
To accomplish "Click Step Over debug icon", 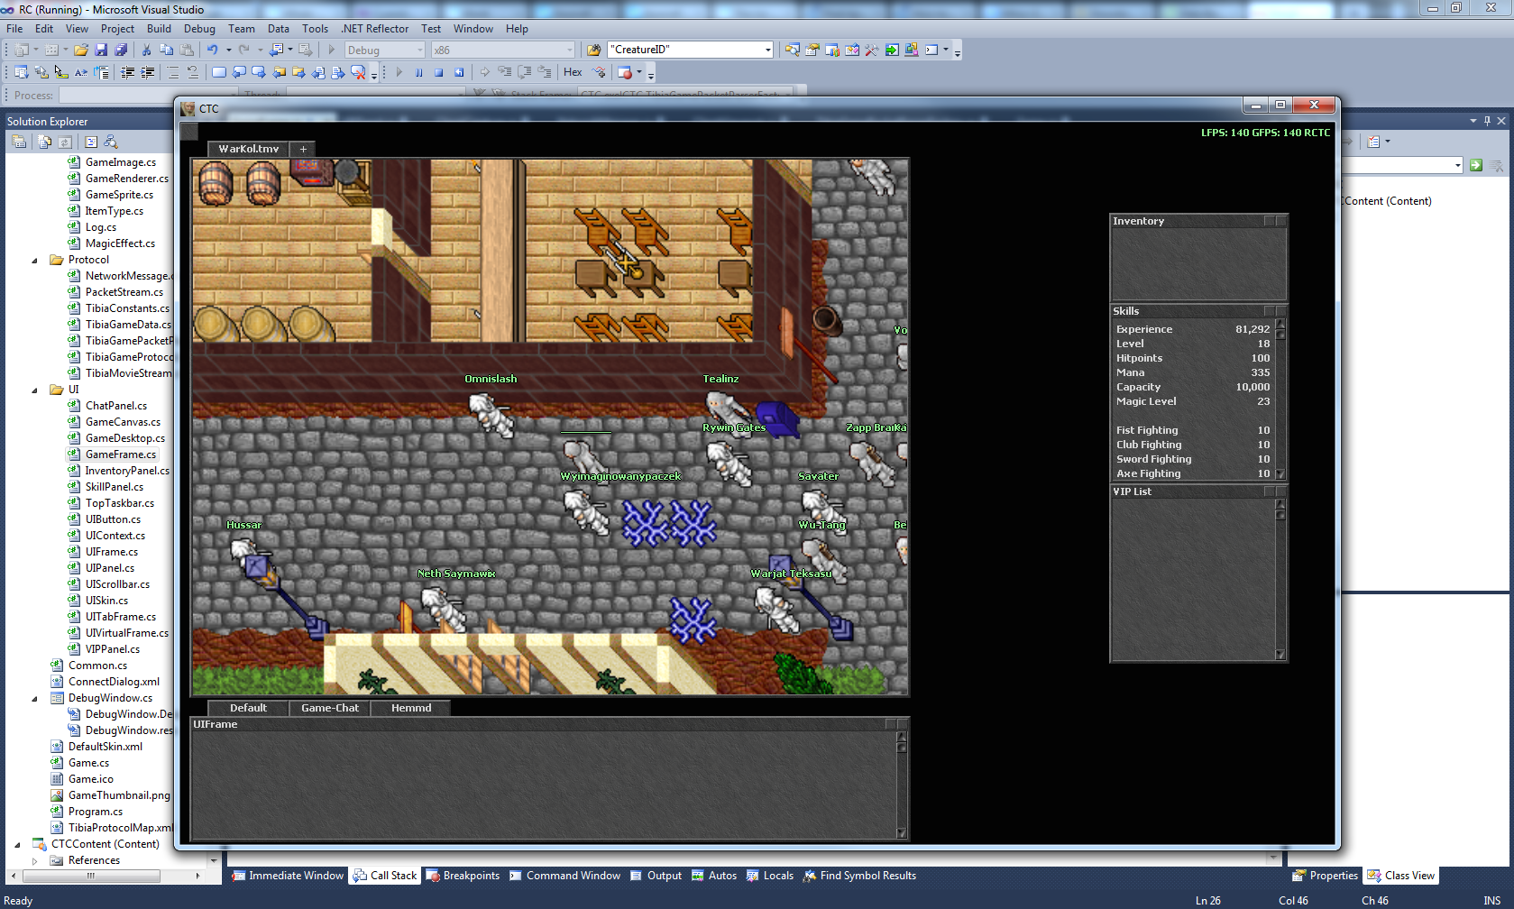I will click(524, 72).
